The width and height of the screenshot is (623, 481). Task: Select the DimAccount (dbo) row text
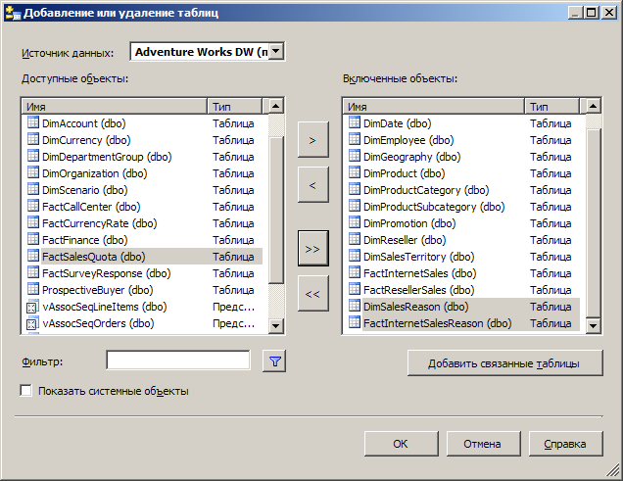pyautogui.click(x=84, y=123)
